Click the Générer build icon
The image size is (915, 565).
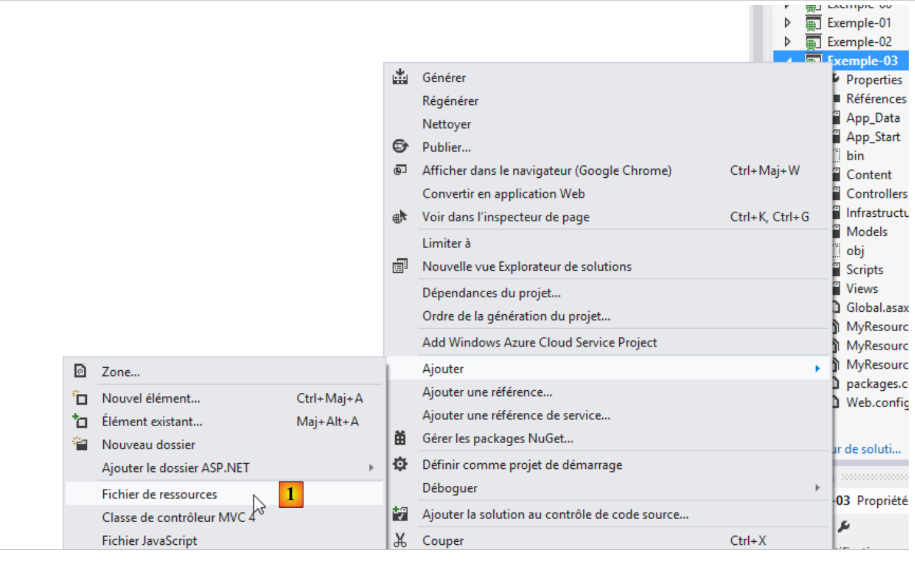pos(400,77)
